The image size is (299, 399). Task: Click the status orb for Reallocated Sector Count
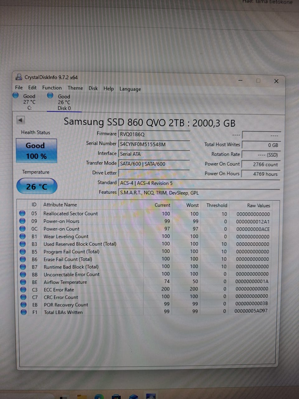22,213
